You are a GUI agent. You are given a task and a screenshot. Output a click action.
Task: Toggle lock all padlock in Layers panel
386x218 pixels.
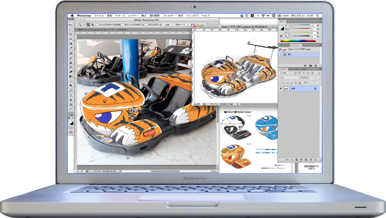click(x=299, y=83)
